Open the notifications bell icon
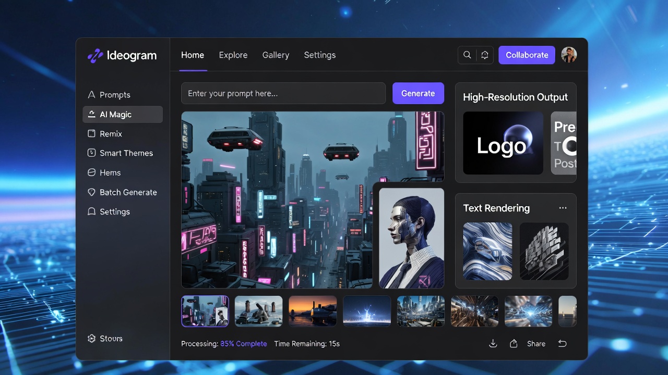The height and width of the screenshot is (375, 668). click(485, 55)
